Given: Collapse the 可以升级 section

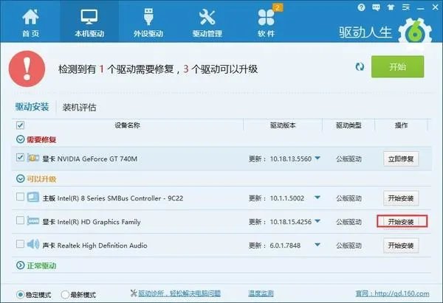Looking at the screenshot, I should (x=21, y=178).
